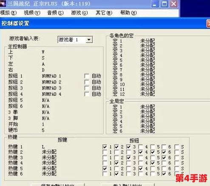Image resolution: width=210 pixels, height=186 pixels.
Task: Uncheck button 3 for 热键 1
Action: click(x=128, y=147)
